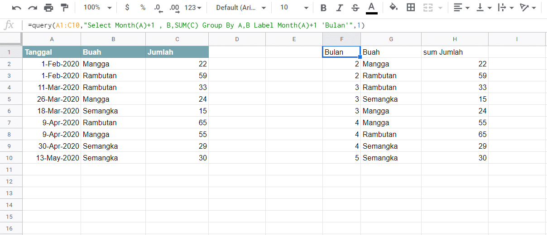Select cell with 13-May-2020

(x=52, y=158)
